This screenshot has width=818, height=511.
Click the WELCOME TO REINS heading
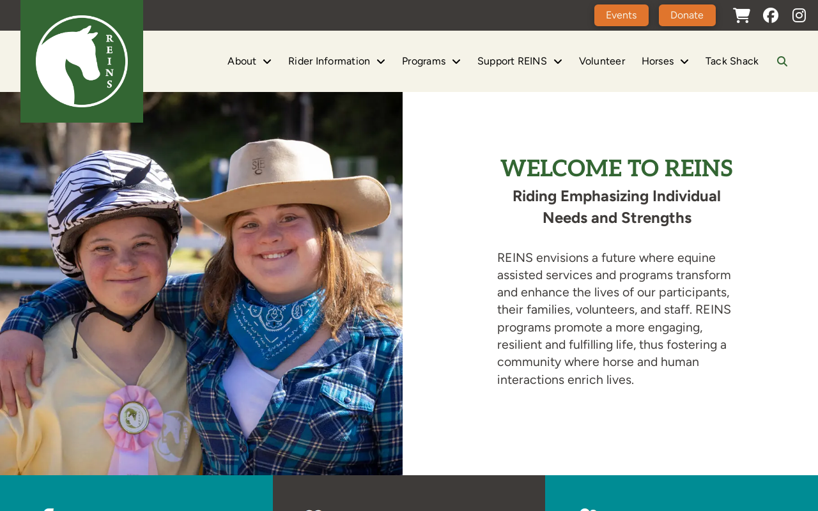(617, 169)
